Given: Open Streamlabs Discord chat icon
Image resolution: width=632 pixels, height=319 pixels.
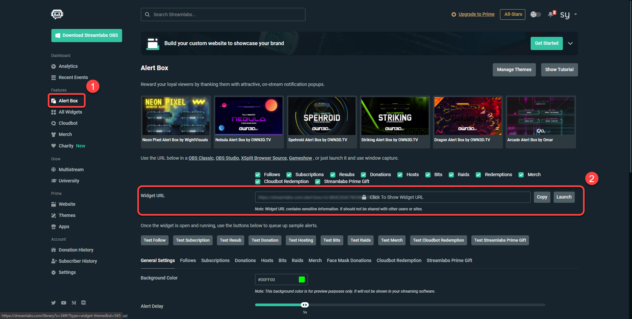Looking at the screenshot, I should 84,303.
